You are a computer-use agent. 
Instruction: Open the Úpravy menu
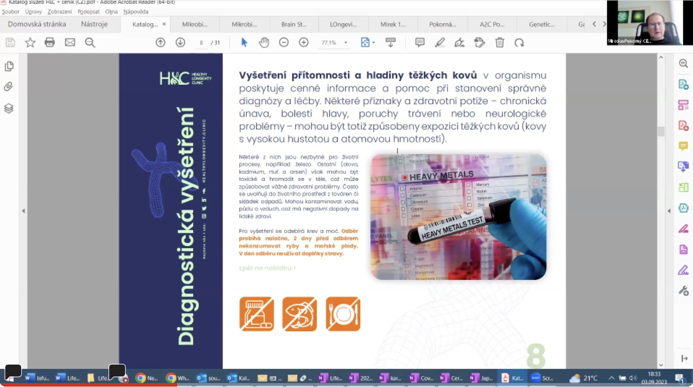33,12
